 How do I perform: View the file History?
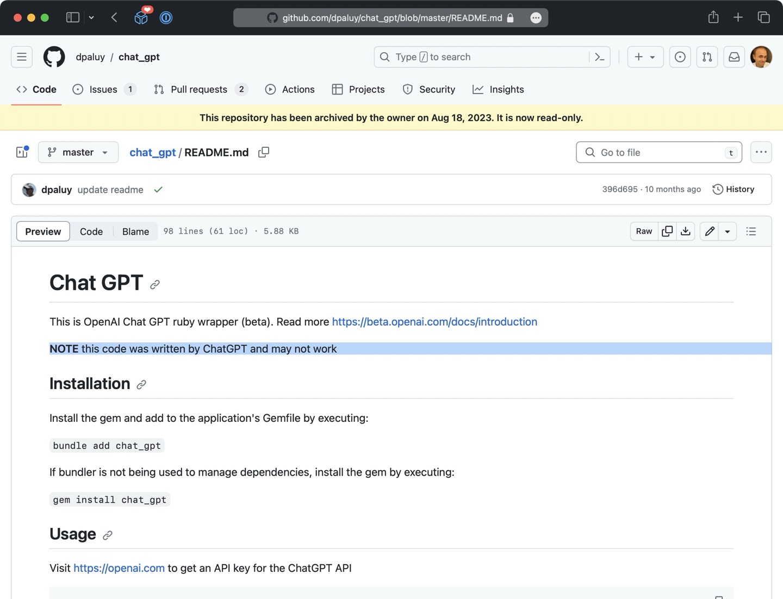pyautogui.click(x=734, y=189)
